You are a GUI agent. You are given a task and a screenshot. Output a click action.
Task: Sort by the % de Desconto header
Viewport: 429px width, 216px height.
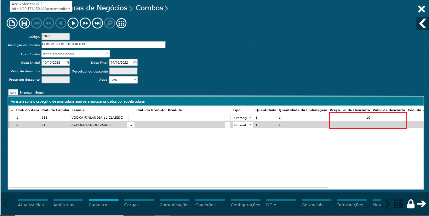356,110
